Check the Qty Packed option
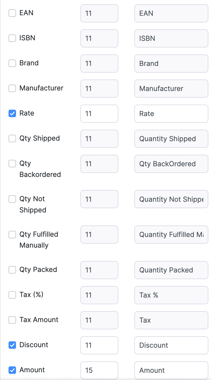 pyautogui.click(x=12, y=270)
